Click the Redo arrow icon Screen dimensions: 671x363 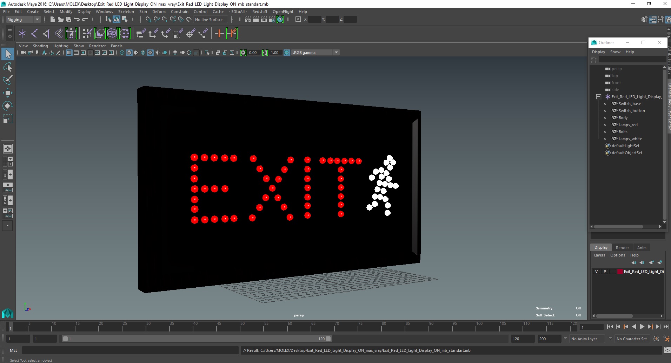click(x=85, y=20)
